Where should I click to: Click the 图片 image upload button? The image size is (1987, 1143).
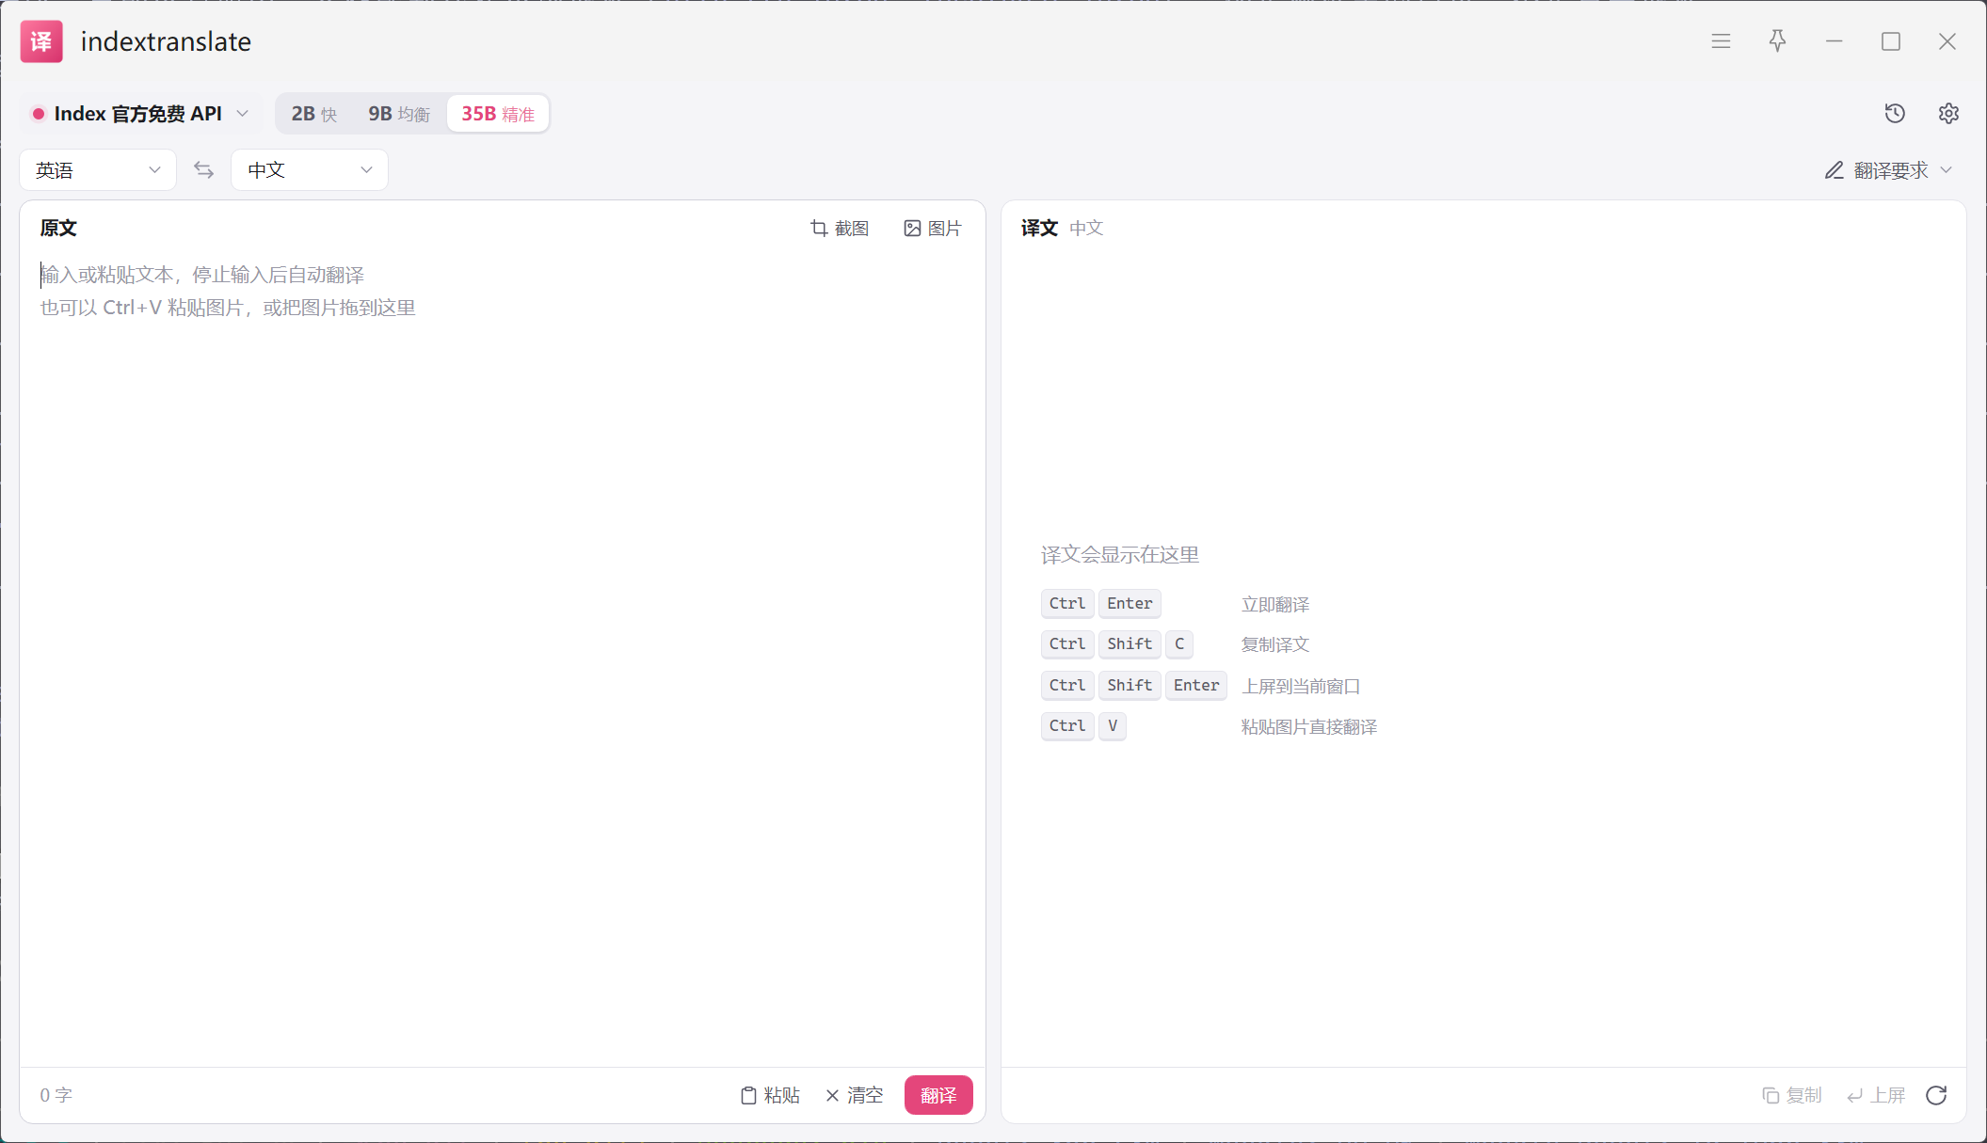pyautogui.click(x=932, y=229)
